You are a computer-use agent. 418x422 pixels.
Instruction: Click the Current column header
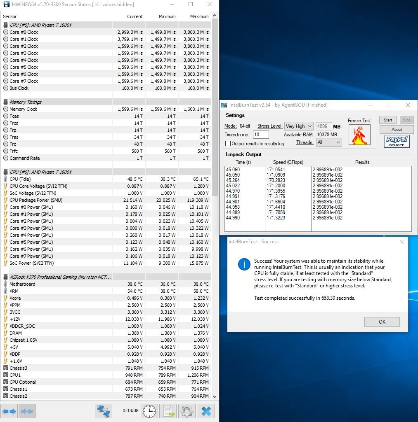click(x=128, y=16)
